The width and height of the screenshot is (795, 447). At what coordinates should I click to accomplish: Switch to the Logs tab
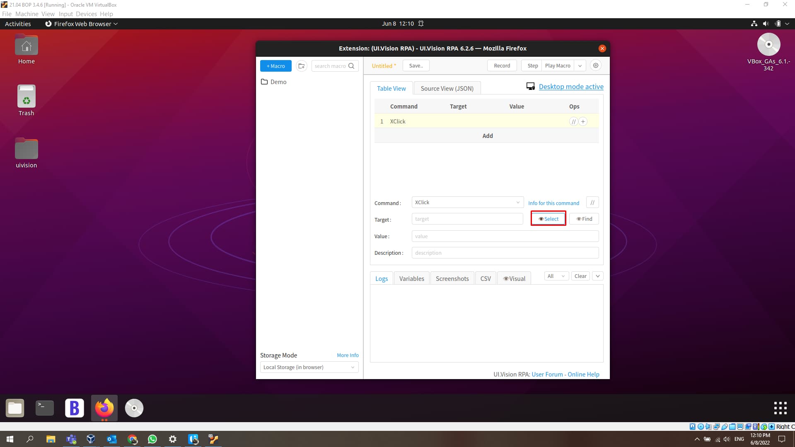pos(382,278)
